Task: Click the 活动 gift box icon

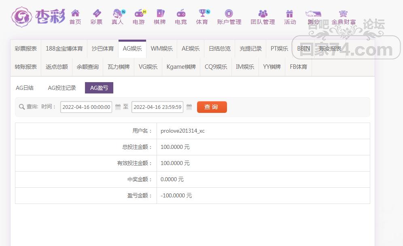Action: (x=290, y=13)
